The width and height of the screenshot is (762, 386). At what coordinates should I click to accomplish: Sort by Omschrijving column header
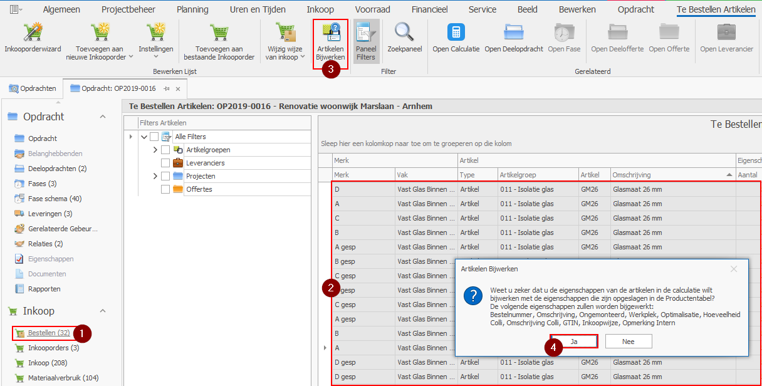click(673, 175)
